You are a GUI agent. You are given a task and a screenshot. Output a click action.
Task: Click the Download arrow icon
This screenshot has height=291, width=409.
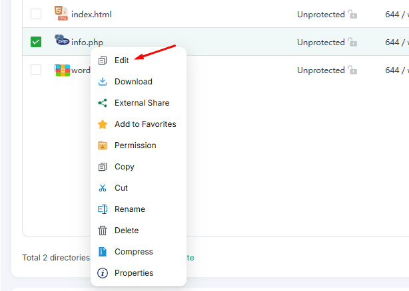tap(103, 82)
